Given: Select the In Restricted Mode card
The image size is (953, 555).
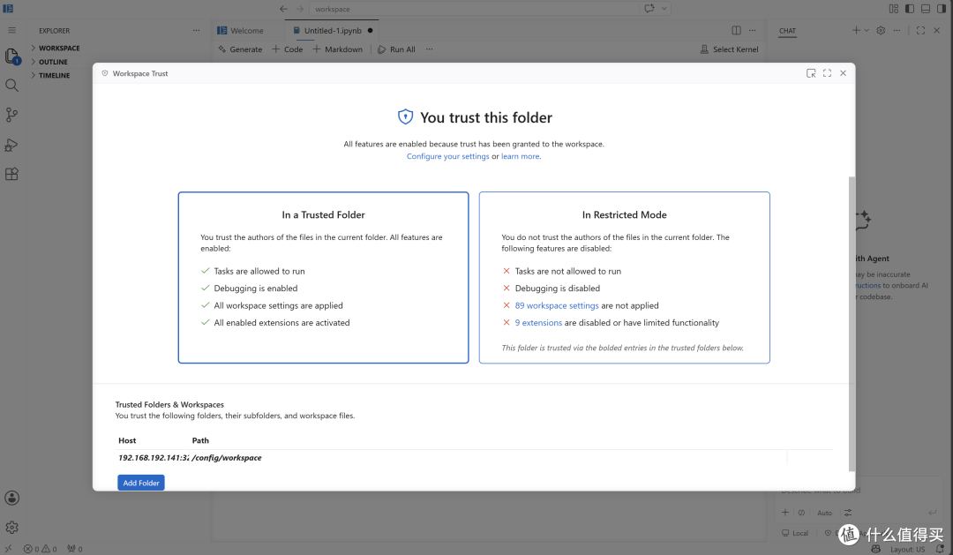Looking at the screenshot, I should click(624, 278).
